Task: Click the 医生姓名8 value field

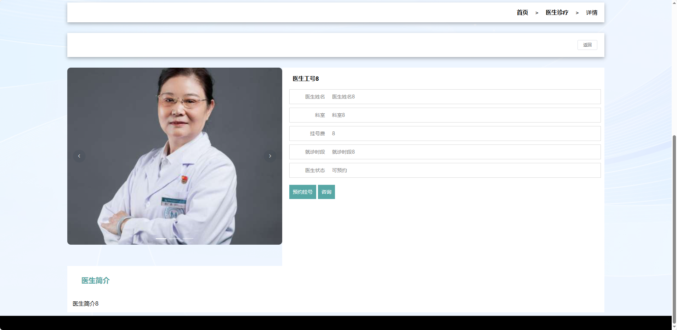Action: pos(343,97)
